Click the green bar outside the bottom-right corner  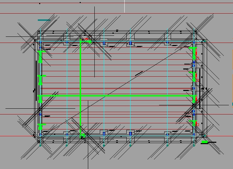204,142
